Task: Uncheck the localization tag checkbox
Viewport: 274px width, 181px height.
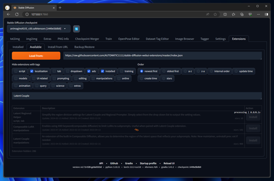Action: (32, 71)
